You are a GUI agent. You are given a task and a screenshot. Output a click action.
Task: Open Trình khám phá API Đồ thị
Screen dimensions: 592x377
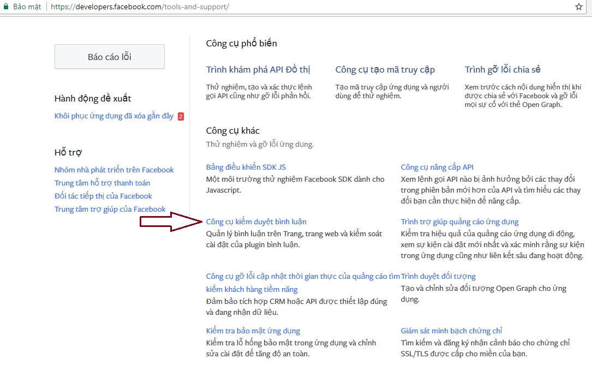(x=258, y=69)
